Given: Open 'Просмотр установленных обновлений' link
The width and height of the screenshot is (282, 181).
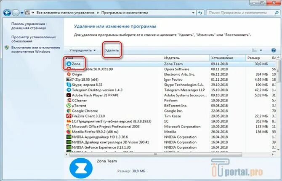Looking at the screenshot, I should (33, 39).
